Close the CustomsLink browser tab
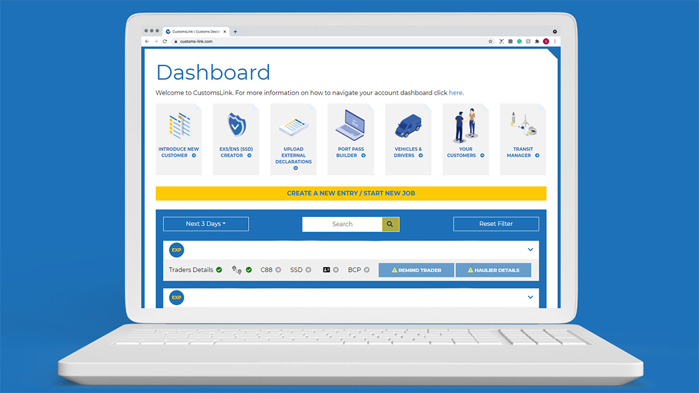 225,32
